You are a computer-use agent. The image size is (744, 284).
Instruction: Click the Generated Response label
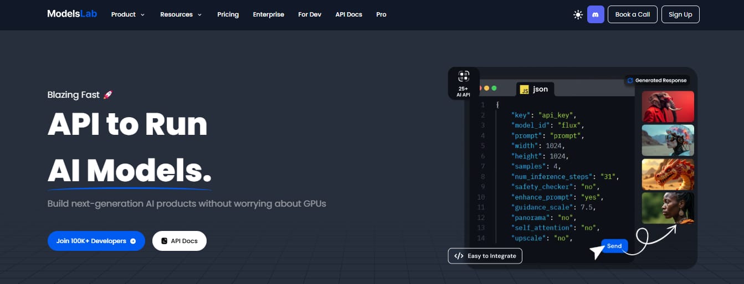point(657,81)
